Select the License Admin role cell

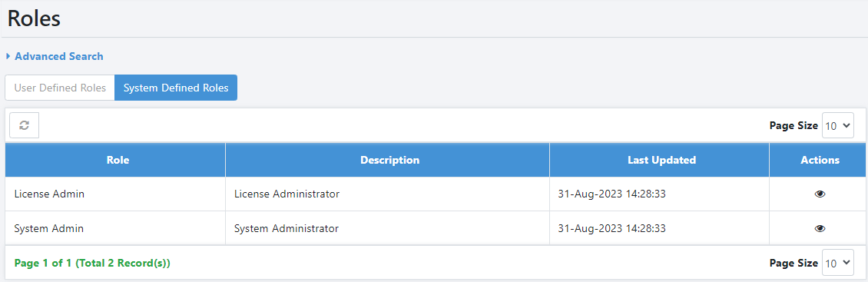pyautogui.click(x=116, y=194)
